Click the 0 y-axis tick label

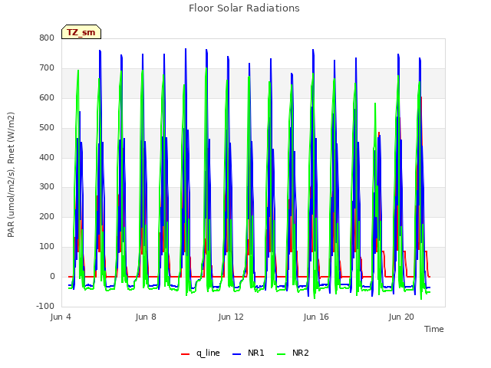pyautogui.click(x=52, y=276)
